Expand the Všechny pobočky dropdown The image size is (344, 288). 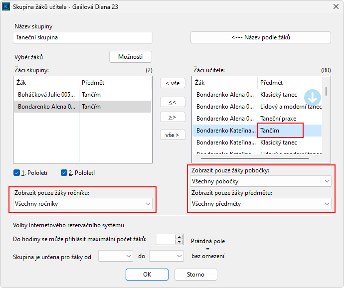coord(261,181)
